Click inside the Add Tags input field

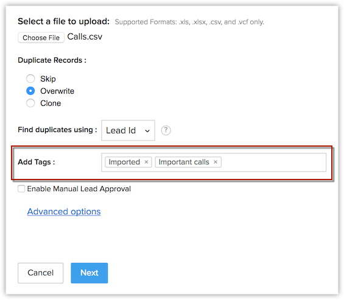point(273,162)
